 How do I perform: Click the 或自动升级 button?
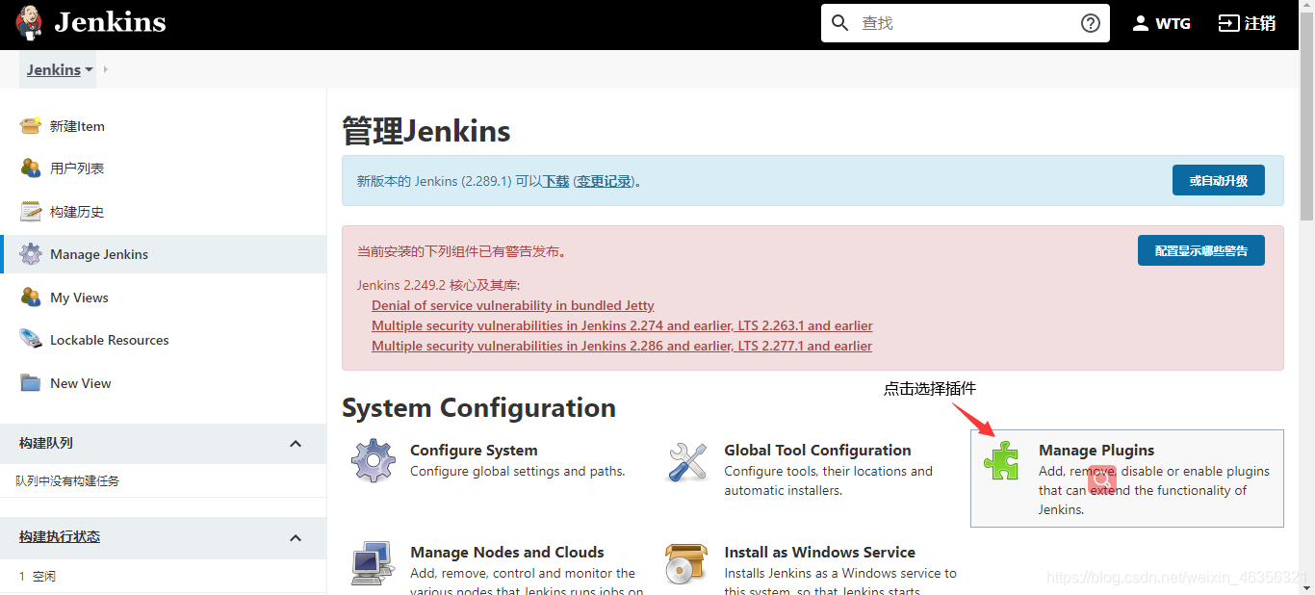pyautogui.click(x=1219, y=180)
